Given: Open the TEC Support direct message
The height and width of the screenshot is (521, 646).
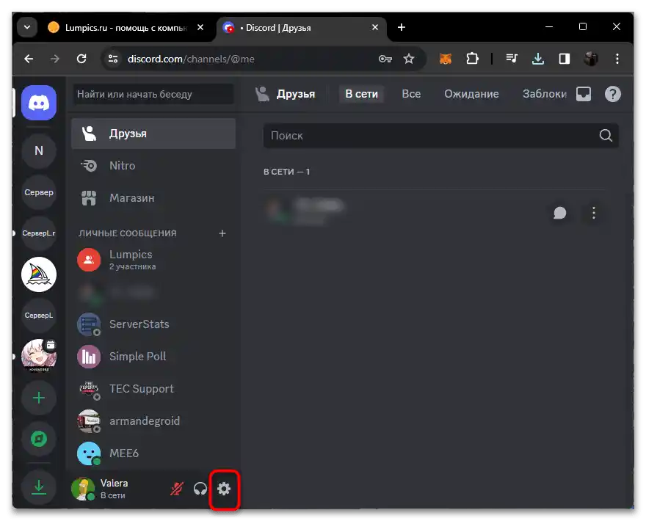Looking at the screenshot, I should click(x=153, y=389).
